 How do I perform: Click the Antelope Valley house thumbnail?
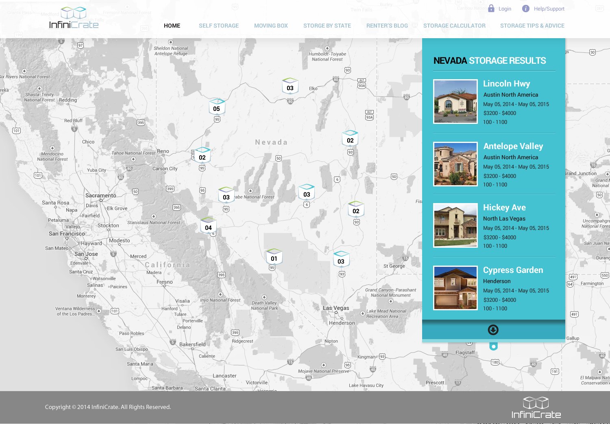455,164
